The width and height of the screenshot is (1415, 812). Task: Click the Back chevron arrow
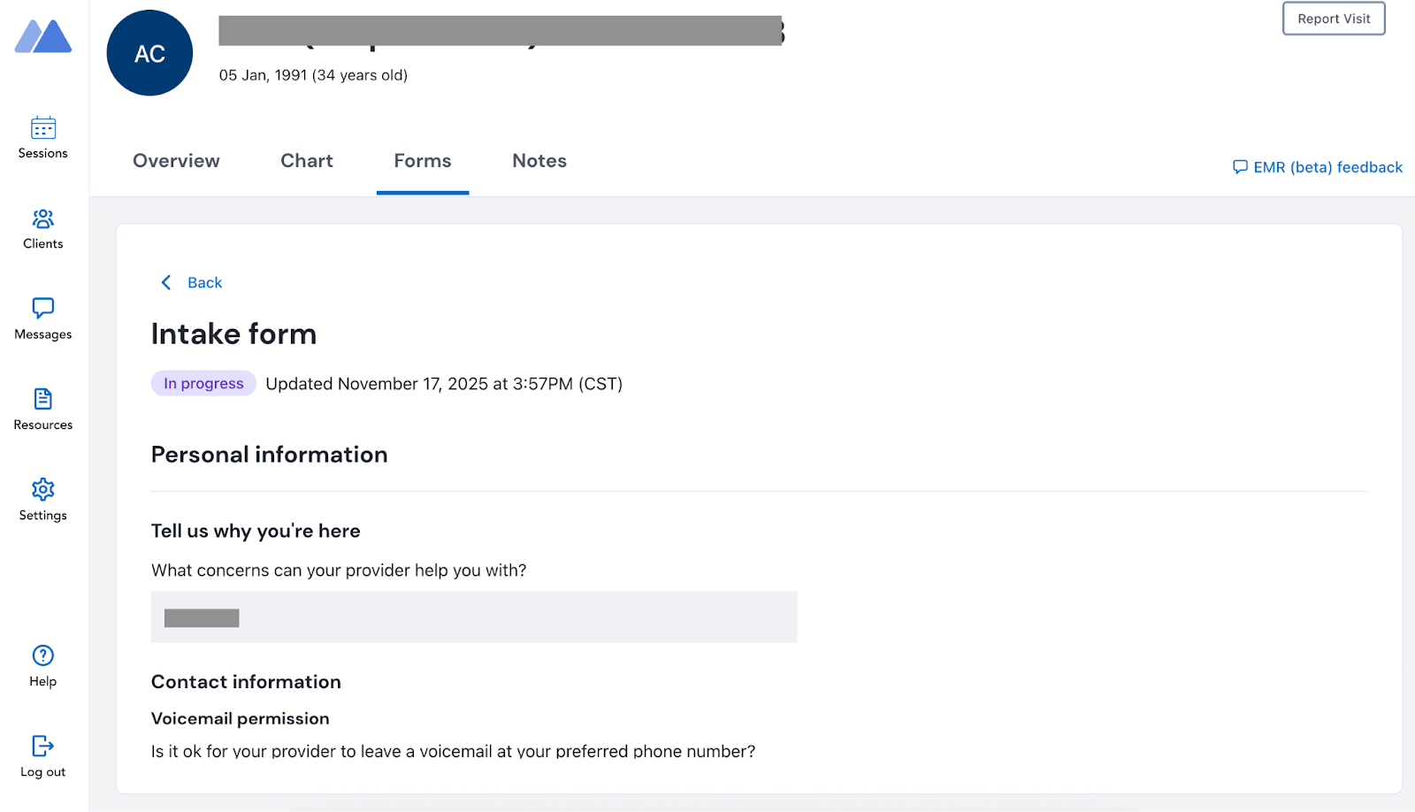[x=165, y=282]
